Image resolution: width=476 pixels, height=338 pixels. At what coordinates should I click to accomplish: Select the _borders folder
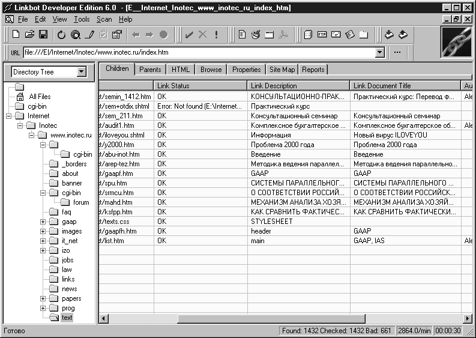click(74, 164)
